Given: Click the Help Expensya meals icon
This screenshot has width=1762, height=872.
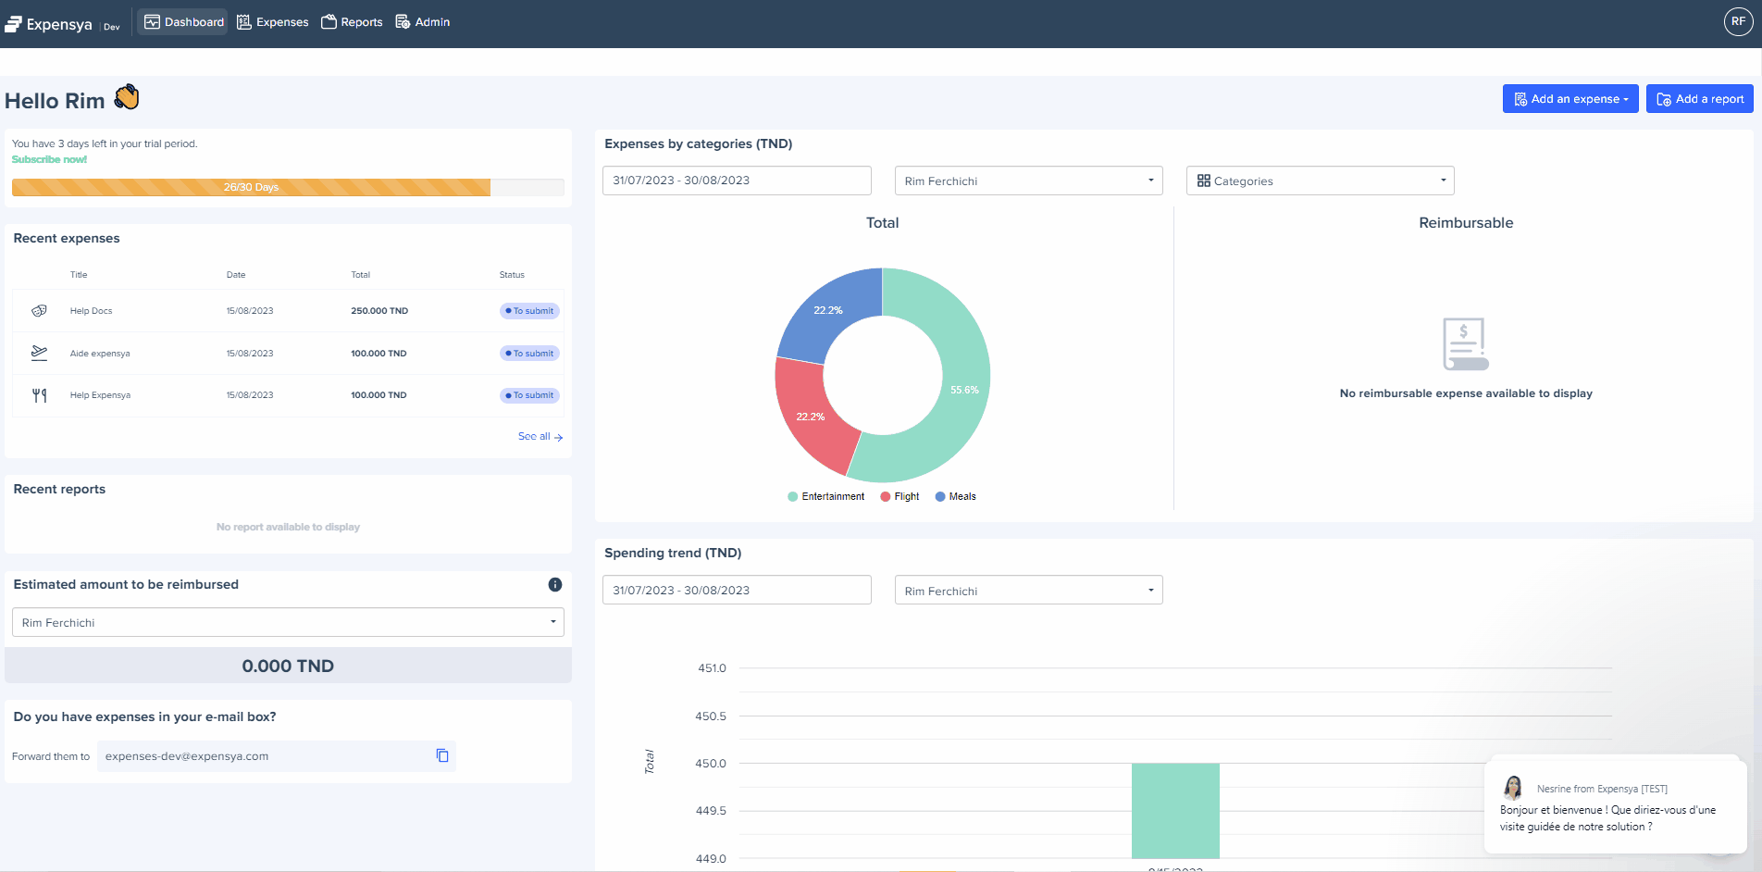Looking at the screenshot, I should click(x=39, y=395).
